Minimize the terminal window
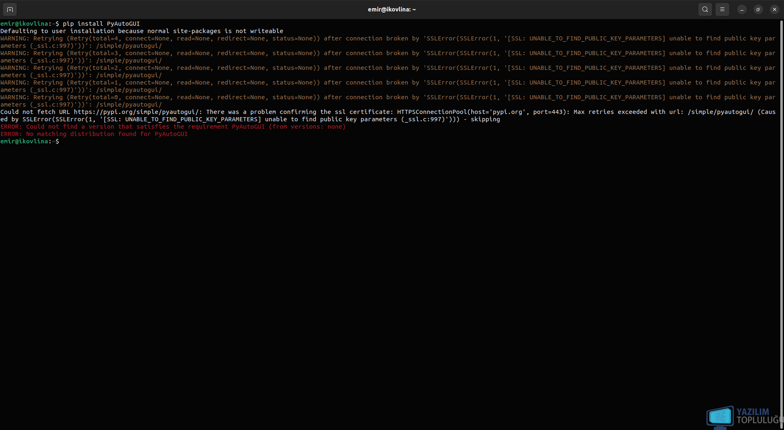This screenshot has width=784, height=430. [x=742, y=9]
